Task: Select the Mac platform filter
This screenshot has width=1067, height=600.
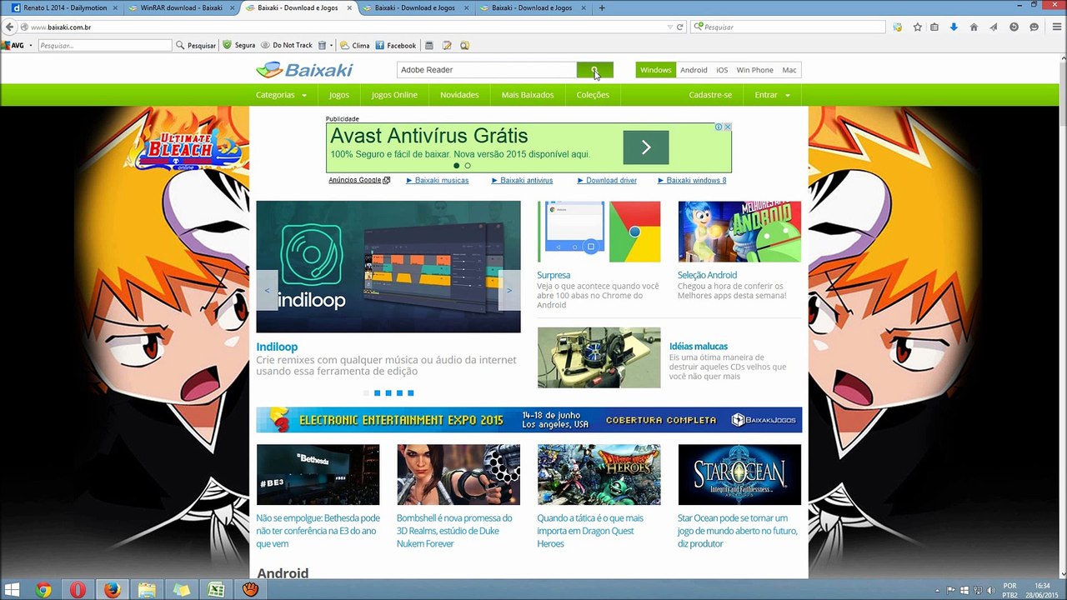Action: coord(789,70)
